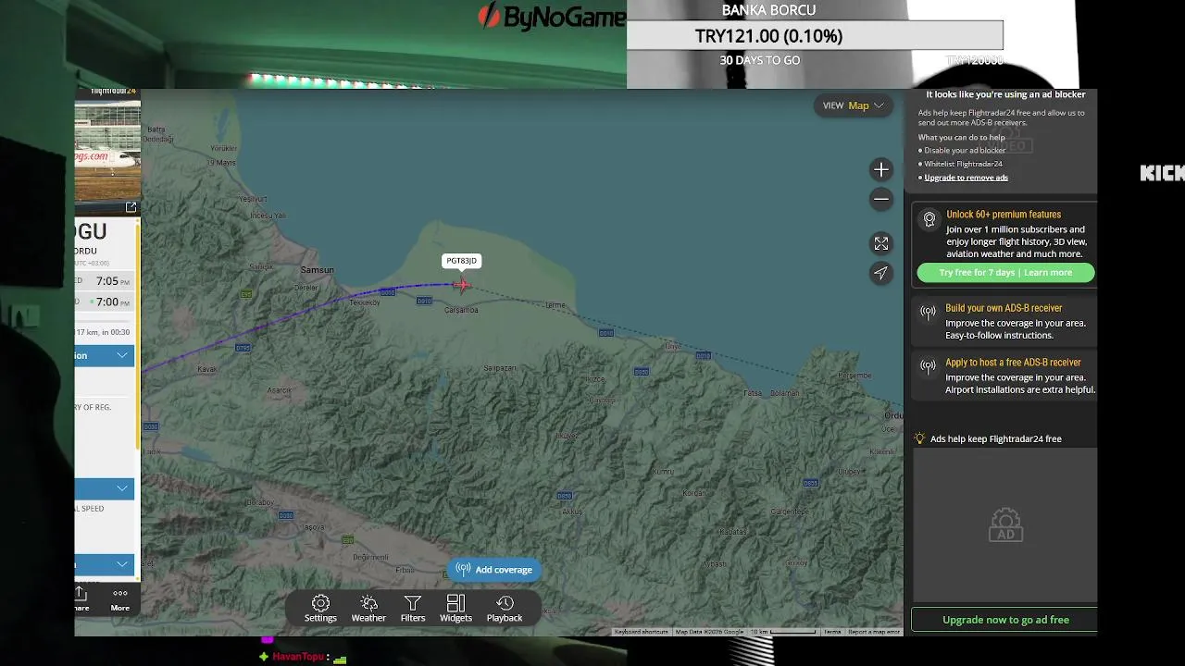Click the lightbulb Ads help icon
This screenshot has width=1185, height=666.
(920, 438)
